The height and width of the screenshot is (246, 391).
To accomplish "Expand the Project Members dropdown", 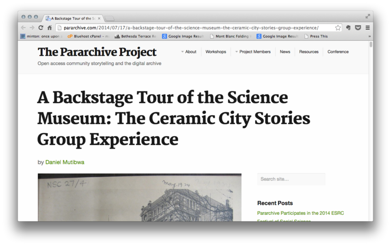I will (253, 52).
